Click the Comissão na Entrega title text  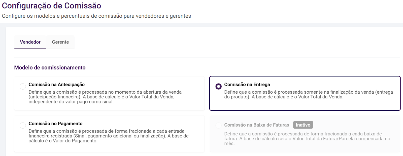pos(247,85)
